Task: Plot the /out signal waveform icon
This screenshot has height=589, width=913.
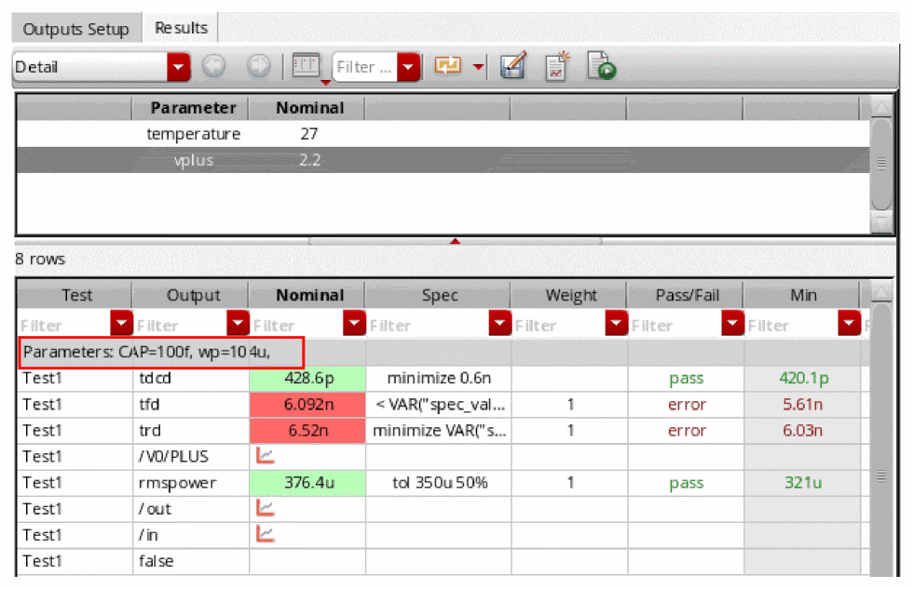Action: pyautogui.click(x=265, y=509)
